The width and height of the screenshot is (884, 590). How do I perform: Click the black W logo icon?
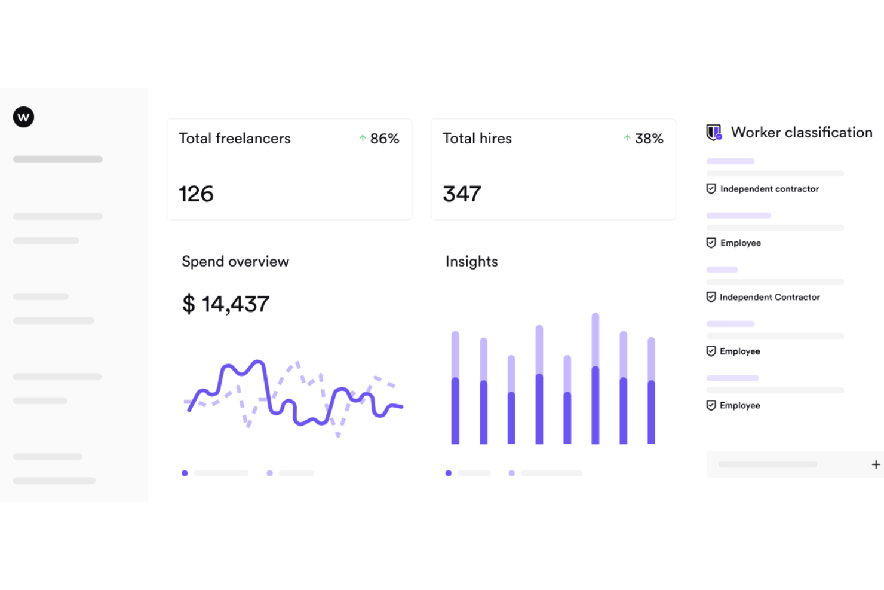click(x=23, y=117)
